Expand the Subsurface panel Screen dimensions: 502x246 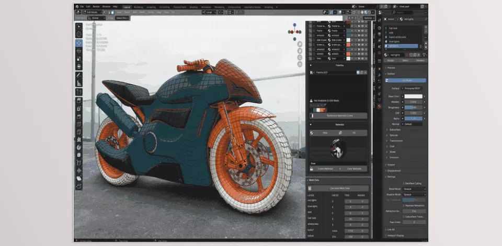[394, 130]
